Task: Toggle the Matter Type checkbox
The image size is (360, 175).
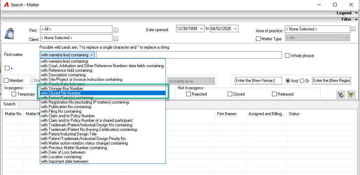Action: (258, 39)
